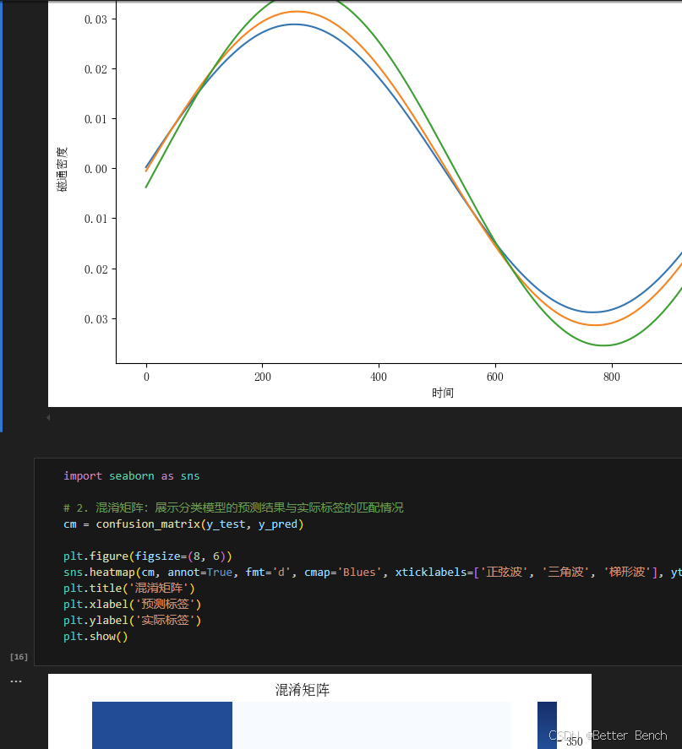Click the "..." cell actions icon
Screen dimensions: 682x749
pyautogui.click(x=15, y=681)
